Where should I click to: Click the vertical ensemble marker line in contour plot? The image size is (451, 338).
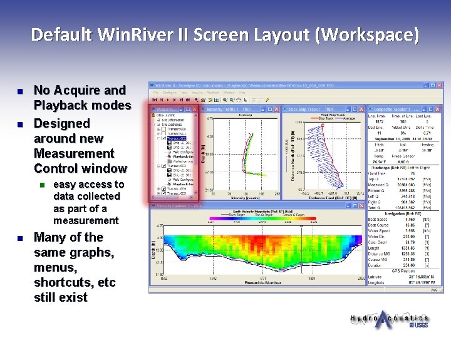point(301,250)
